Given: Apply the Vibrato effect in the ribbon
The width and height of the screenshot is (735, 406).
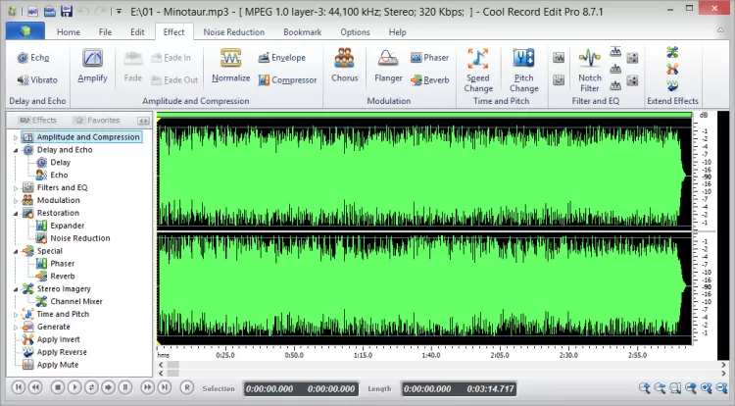Looking at the screenshot, I should click(37, 79).
